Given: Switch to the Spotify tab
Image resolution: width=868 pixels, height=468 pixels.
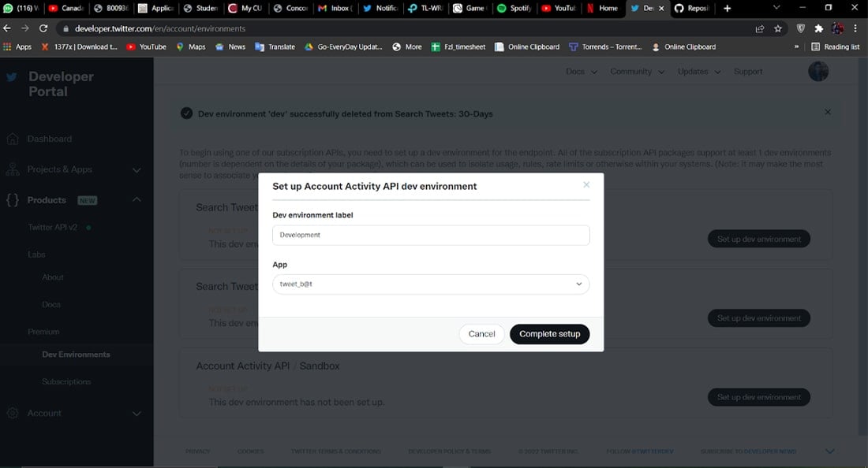Looking at the screenshot, I should (514, 9).
